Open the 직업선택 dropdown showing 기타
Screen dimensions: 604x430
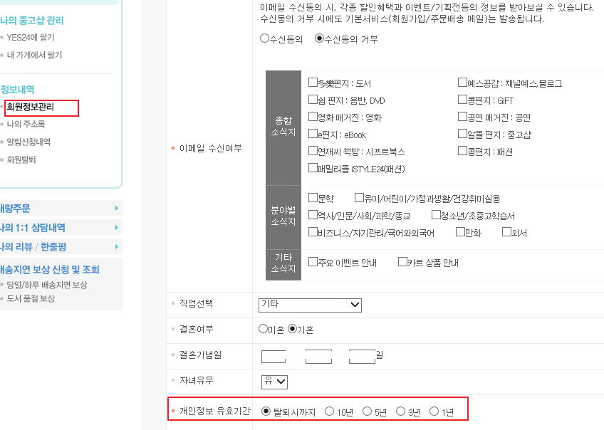click(310, 305)
